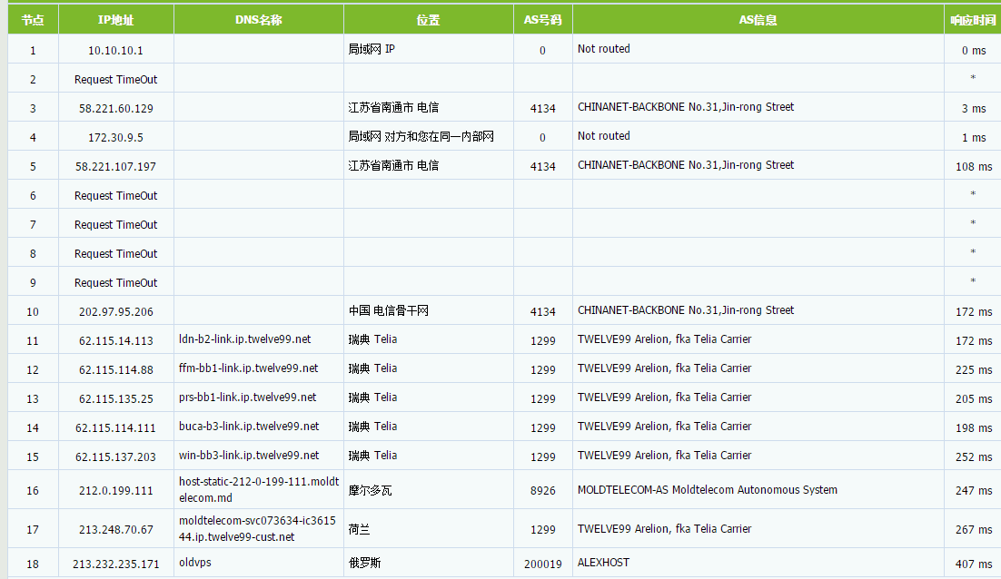Viewport: 1001px width, 579px height.
Task: Select IP address 62.115.14.113
Action: click(115, 341)
